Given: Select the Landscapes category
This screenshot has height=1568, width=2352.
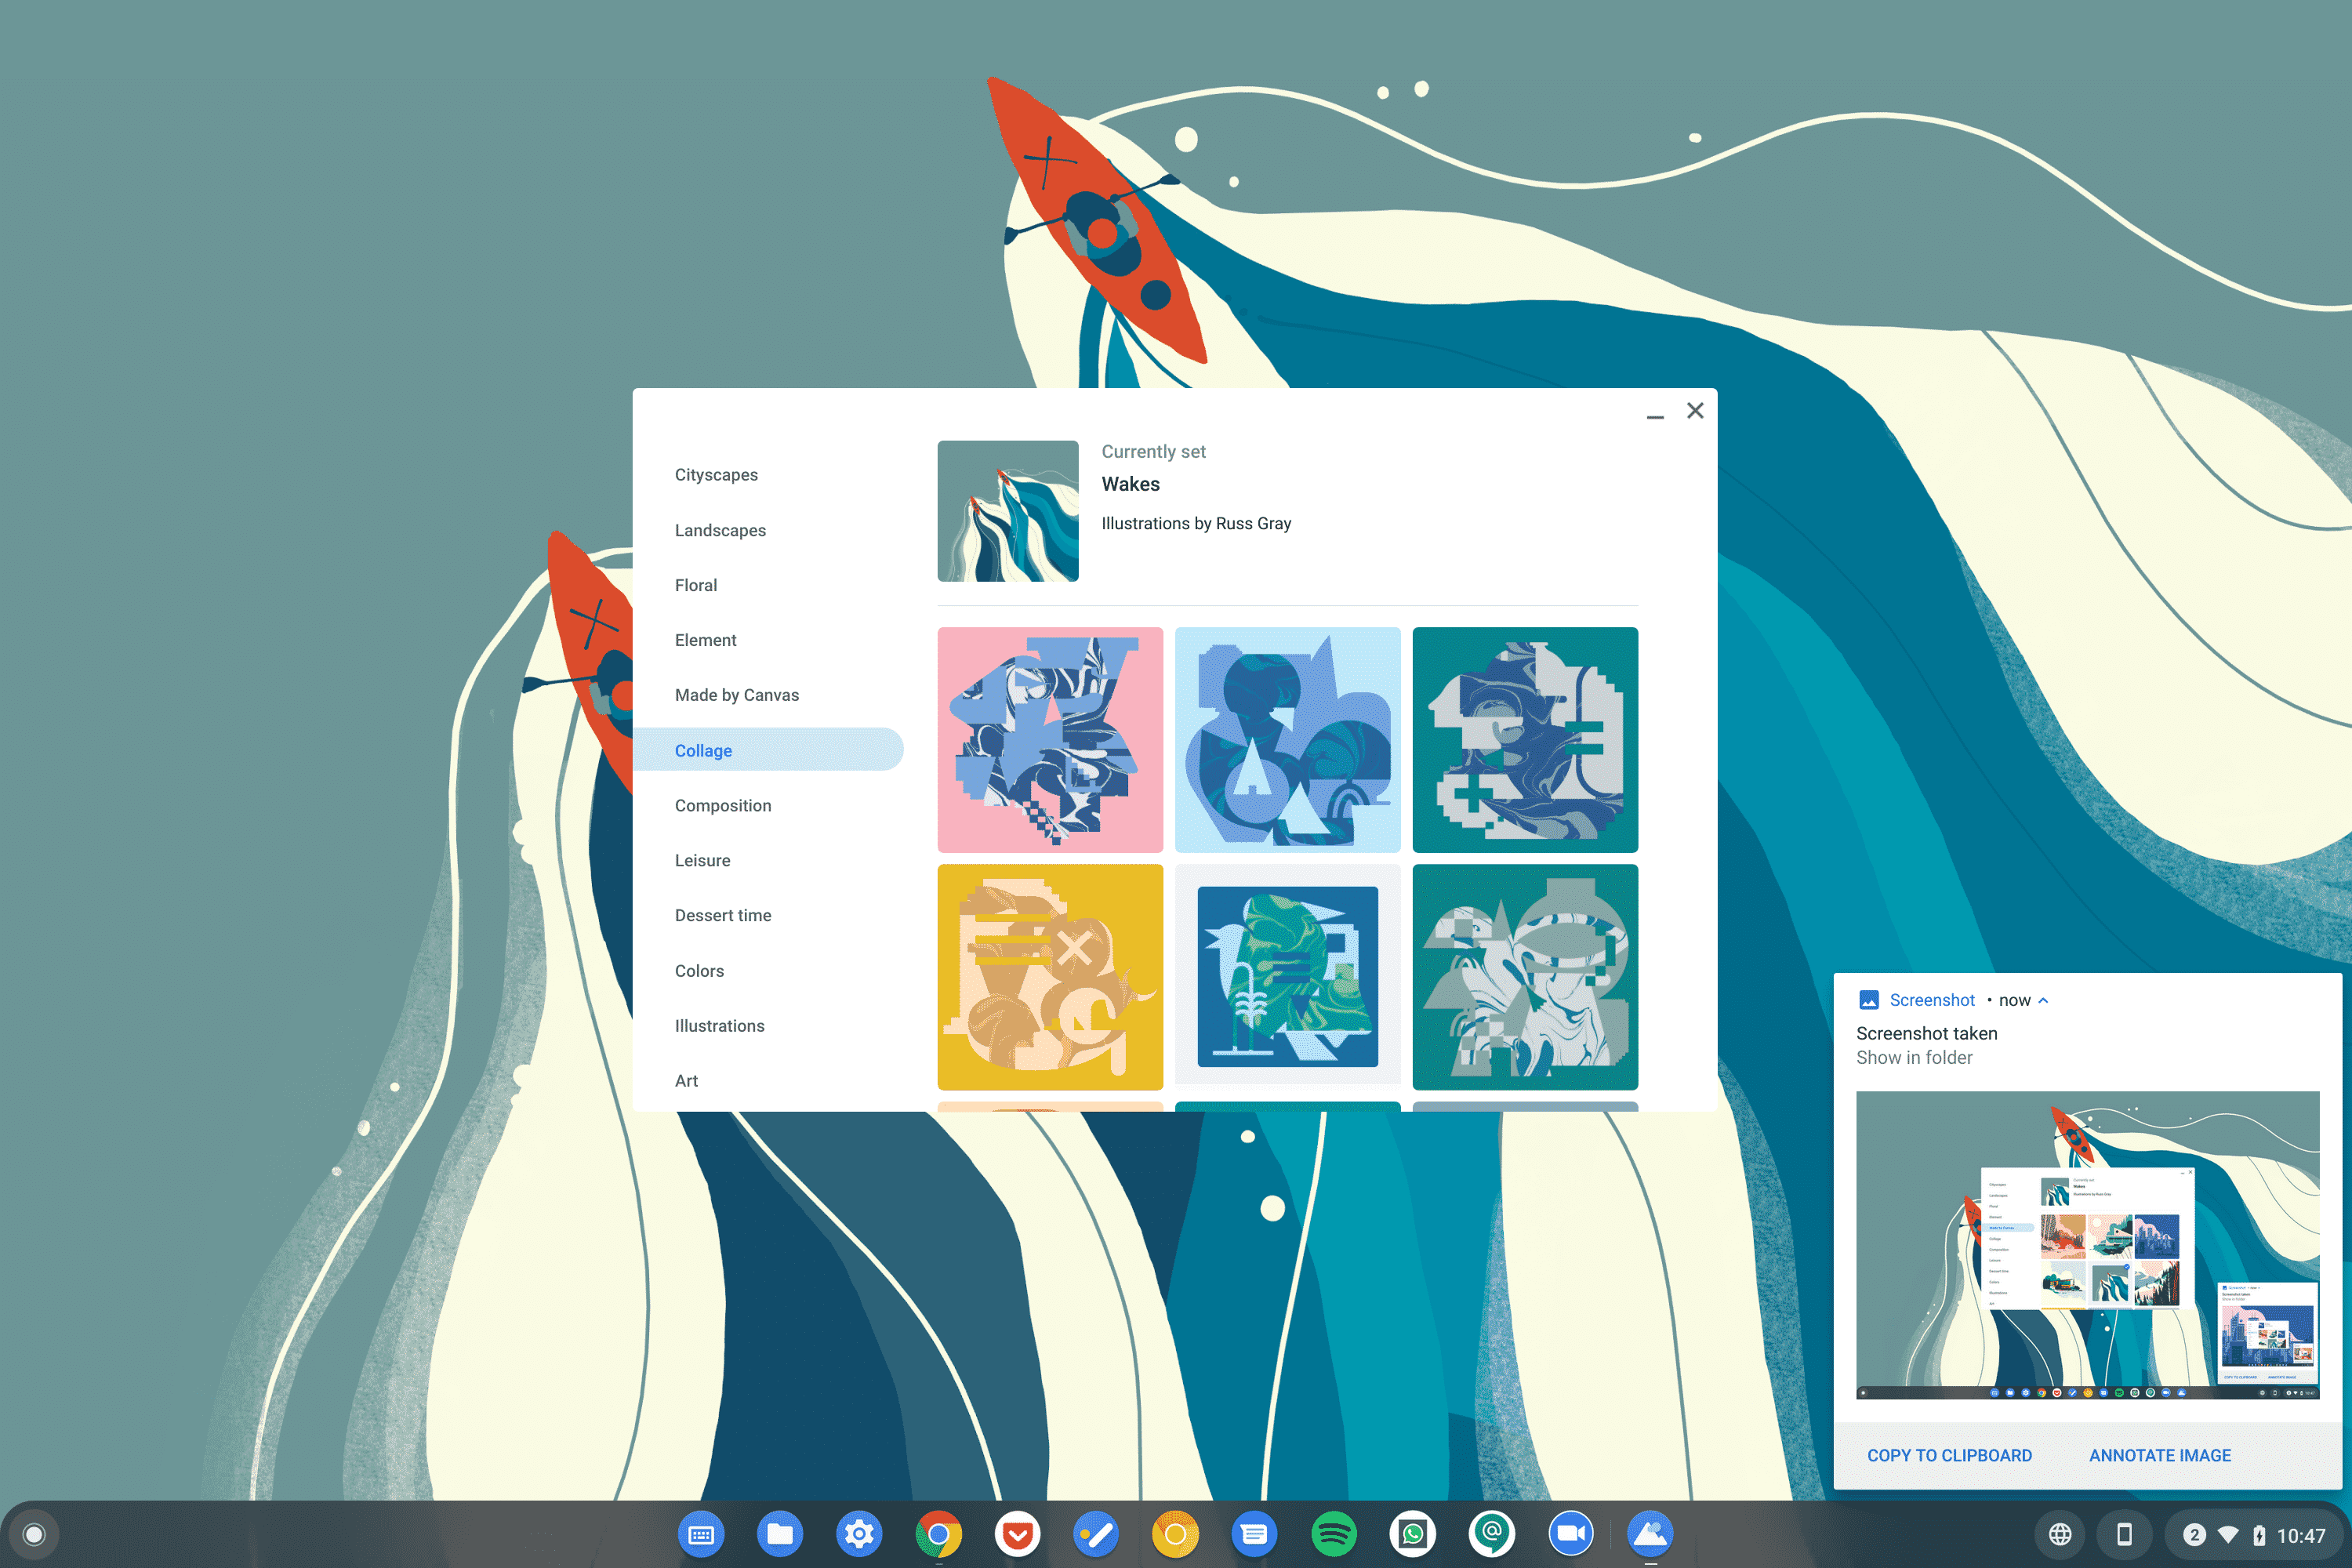Looking at the screenshot, I should coord(720,530).
